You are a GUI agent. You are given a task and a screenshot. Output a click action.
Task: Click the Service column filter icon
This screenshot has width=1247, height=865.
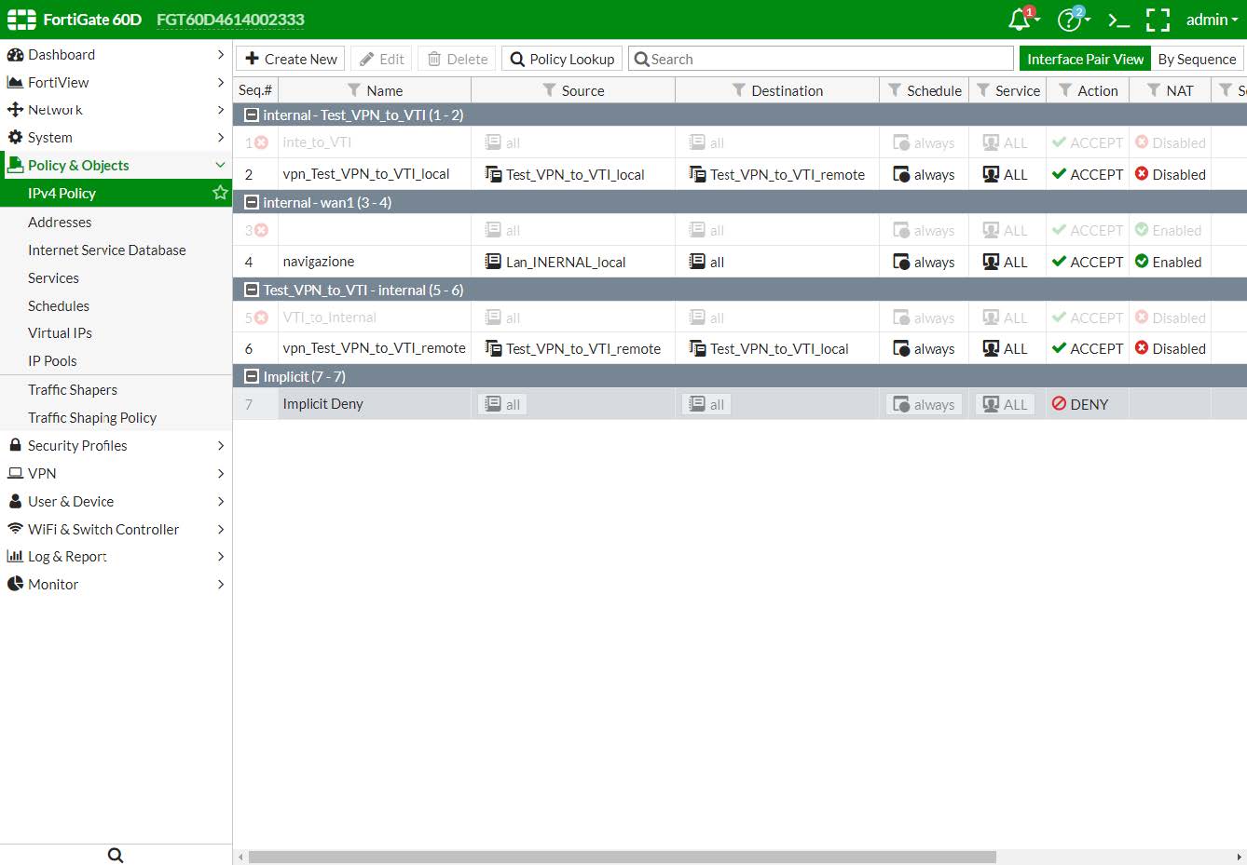pyautogui.click(x=983, y=90)
